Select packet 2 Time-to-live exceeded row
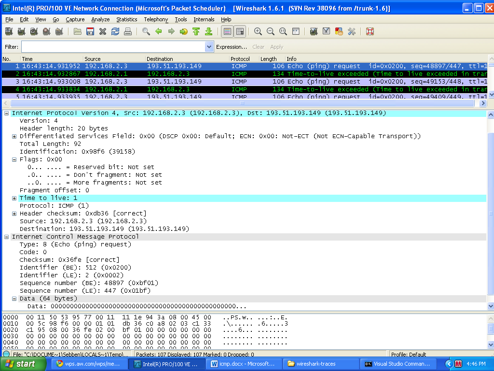The image size is (494, 371). tap(245, 74)
